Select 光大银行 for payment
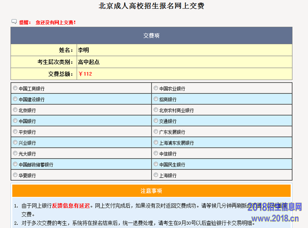This screenshot has height=228, width=308. [x=15, y=153]
